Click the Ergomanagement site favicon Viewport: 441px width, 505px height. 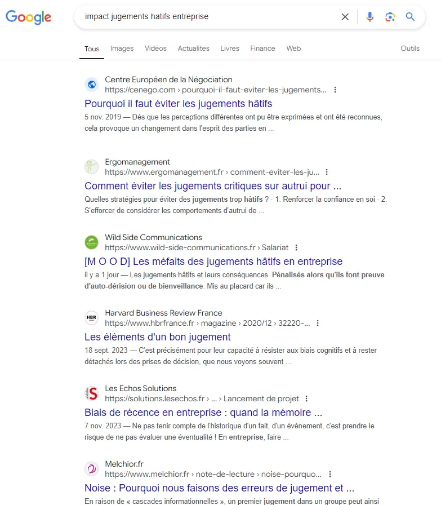tap(92, 167)
